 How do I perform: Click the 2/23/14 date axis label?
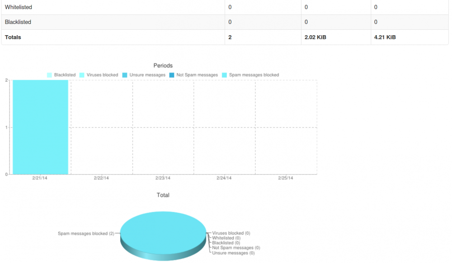(163, 178)
